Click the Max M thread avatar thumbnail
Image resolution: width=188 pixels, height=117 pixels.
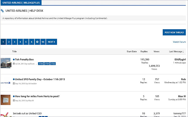click(6, 100)
